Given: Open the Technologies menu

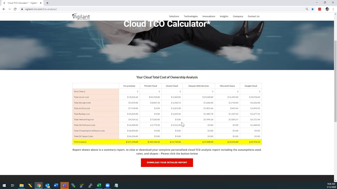Looking at the screenshot, I should point(191,16).
